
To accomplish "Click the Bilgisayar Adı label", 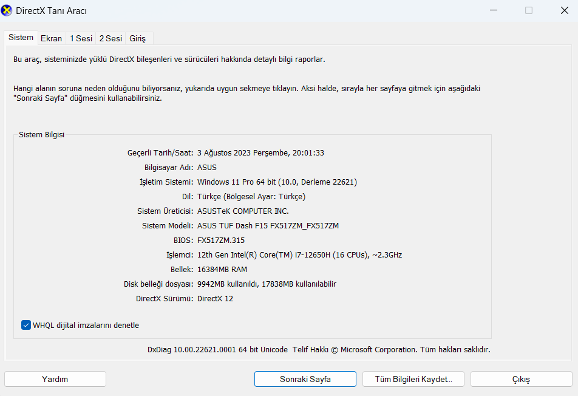I will pyautogui.click(x=169, y=168).
